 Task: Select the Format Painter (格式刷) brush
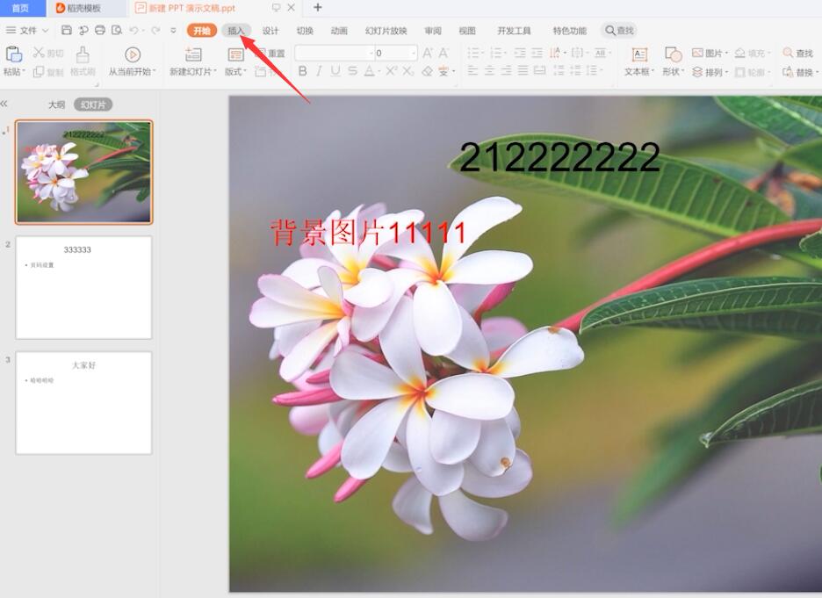click(x=83, y=54)
